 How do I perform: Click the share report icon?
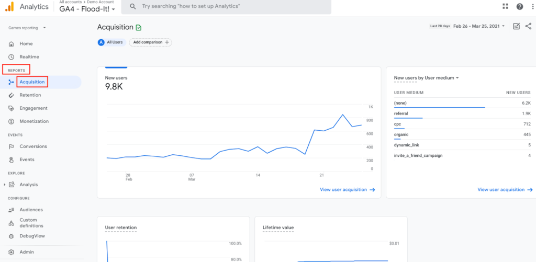(528, 26)
